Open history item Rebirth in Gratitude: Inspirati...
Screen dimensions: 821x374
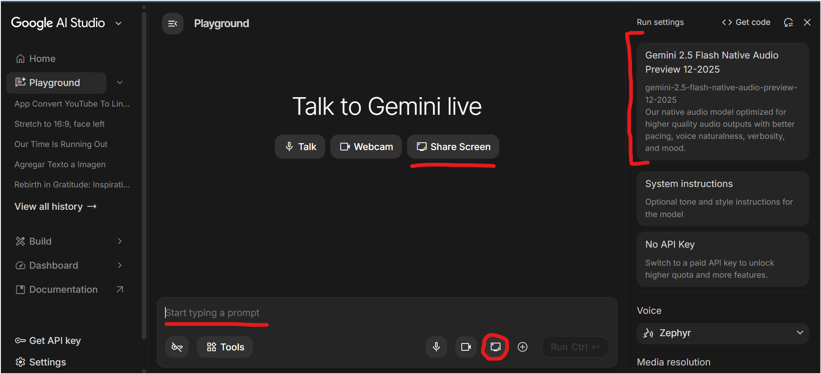pos(72,184)
